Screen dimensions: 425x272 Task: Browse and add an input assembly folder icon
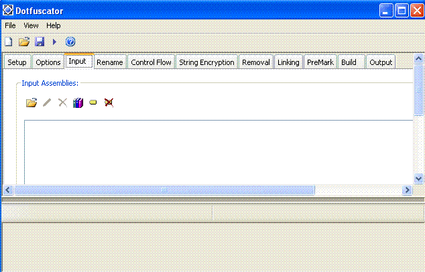[x=32, y=103]
